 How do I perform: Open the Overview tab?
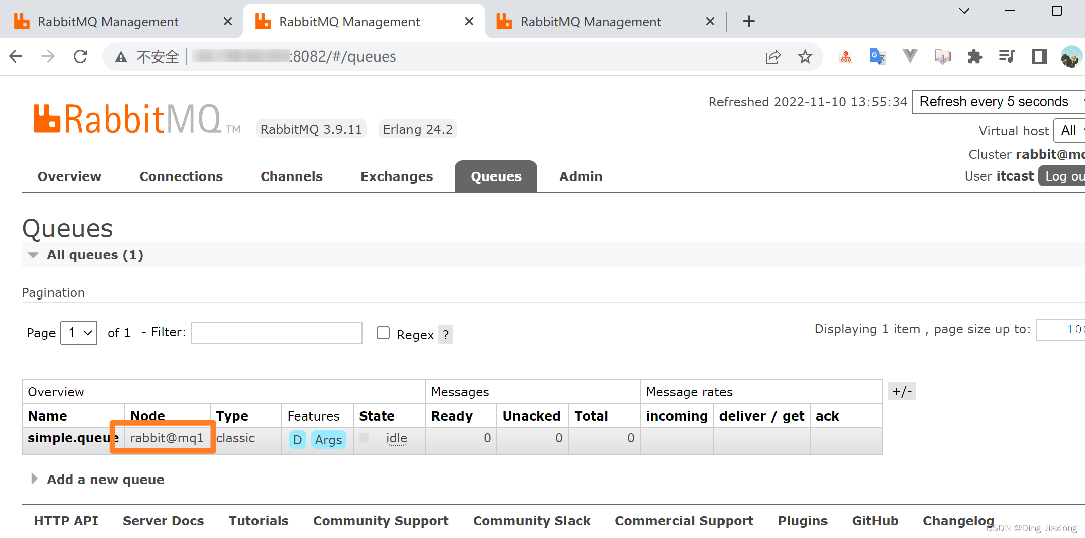(70, 176)
